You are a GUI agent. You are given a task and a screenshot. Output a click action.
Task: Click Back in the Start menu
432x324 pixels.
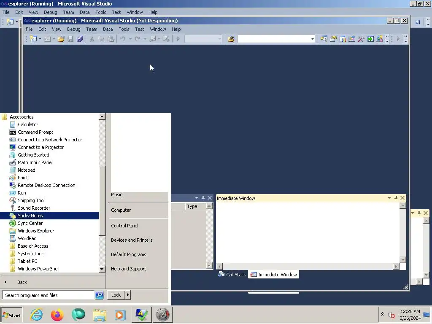click(x=22, y=282)
